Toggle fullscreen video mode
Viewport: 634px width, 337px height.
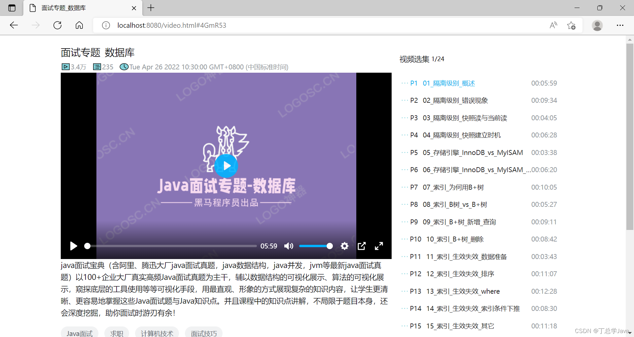click(379, 246)
